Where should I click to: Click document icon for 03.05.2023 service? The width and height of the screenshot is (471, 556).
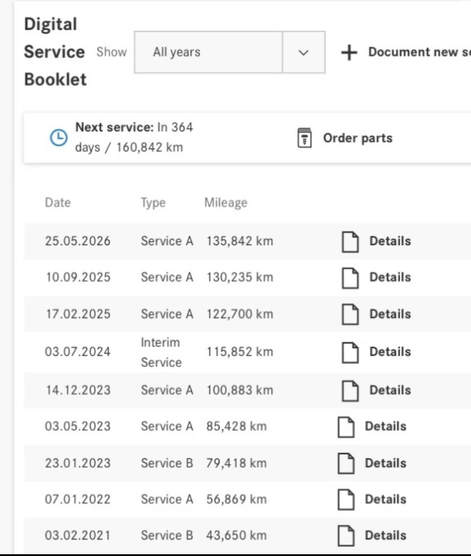346,428
